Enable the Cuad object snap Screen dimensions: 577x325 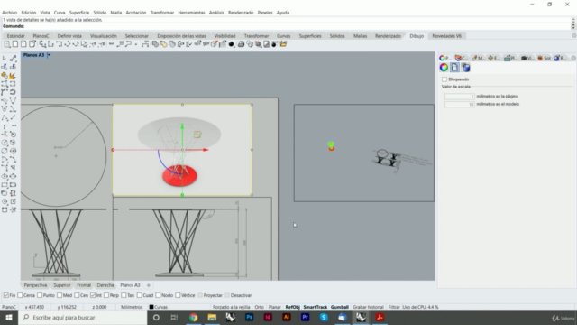tap(140, 295)
